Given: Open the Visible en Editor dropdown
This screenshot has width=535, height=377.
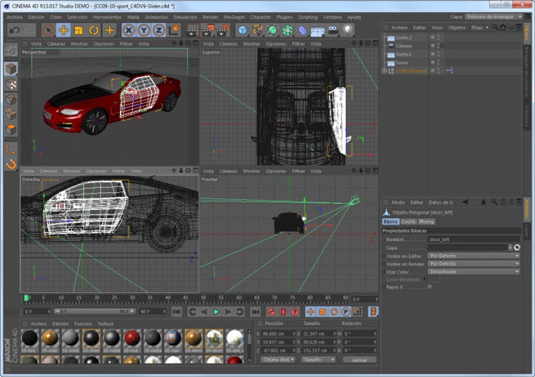Looking at the screenshot, I should (472, 256).
